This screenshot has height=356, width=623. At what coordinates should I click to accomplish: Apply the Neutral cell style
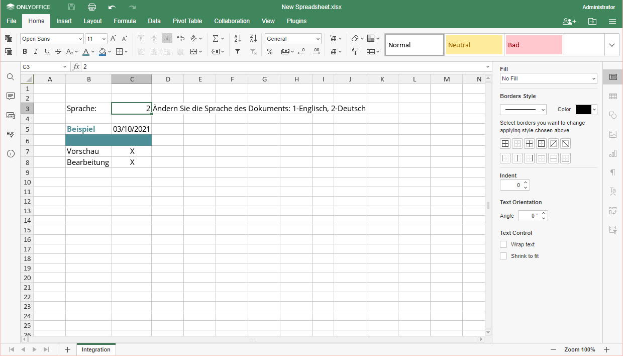(474, 45)
